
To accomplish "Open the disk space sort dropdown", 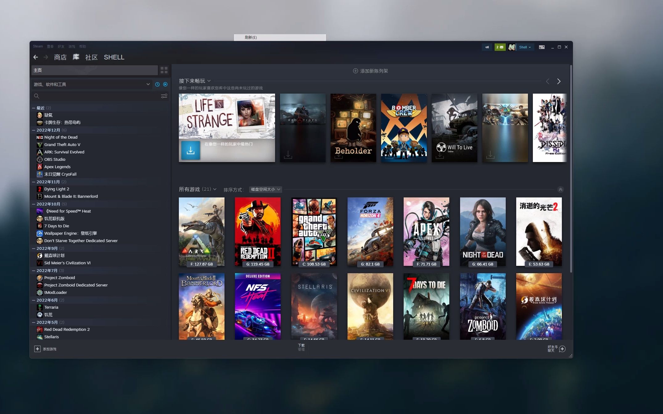I will point(266,189).
